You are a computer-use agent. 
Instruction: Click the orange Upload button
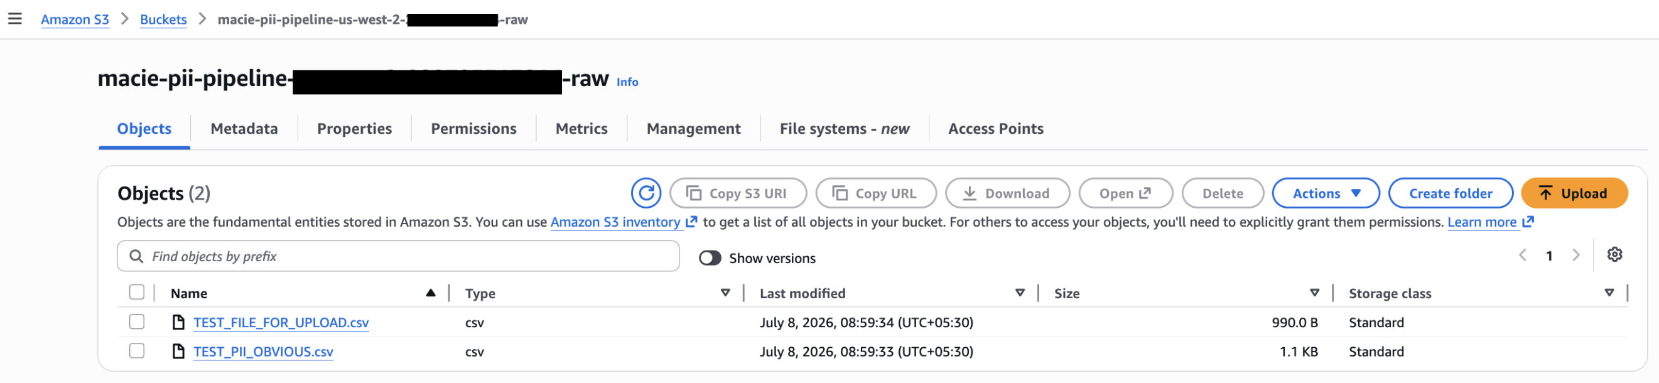pyautogui.click(x=1574, y=193)
